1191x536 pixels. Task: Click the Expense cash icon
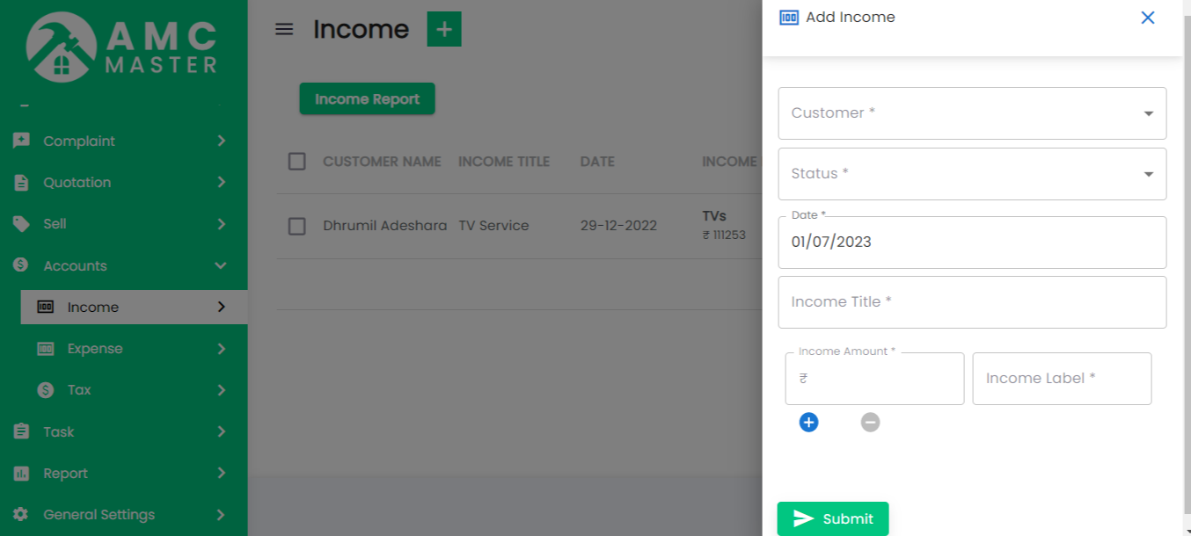pos(47,348)
